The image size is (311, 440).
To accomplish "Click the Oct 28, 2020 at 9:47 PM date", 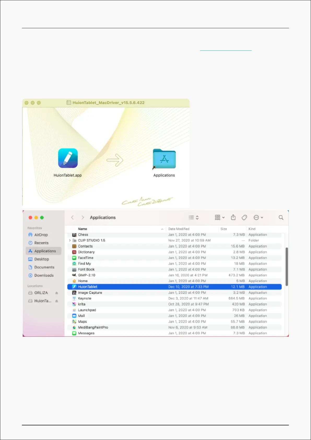I will pos(189,304).
